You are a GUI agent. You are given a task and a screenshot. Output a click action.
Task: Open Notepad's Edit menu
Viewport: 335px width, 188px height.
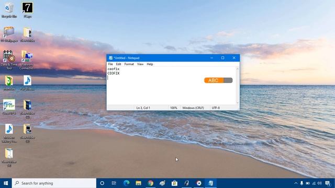(x=119, y=64)
